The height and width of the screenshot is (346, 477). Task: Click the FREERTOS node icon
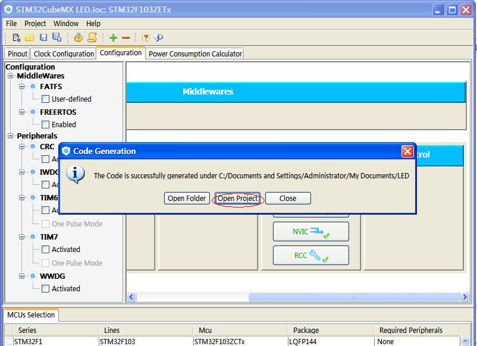click(33, 112)
